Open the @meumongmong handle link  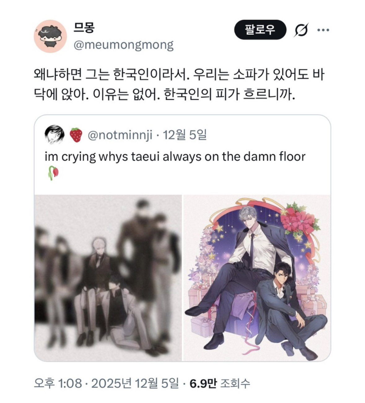point(124,45)
